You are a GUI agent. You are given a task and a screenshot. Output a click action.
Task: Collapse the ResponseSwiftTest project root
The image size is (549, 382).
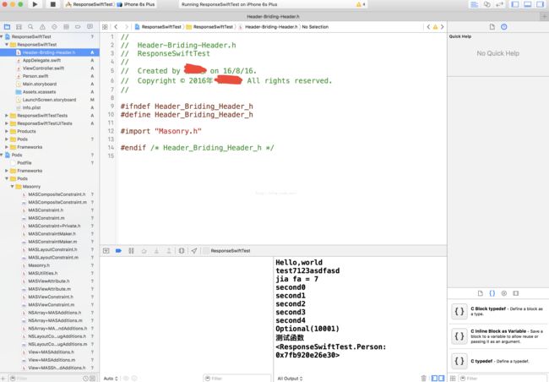pos(2,36)
